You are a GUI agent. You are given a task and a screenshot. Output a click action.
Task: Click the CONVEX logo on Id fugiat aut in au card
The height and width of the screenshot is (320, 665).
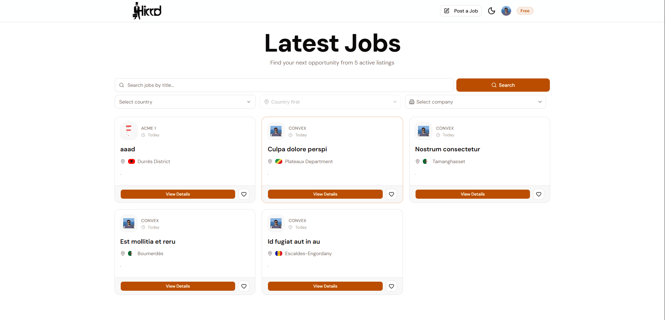(x=276, y=223)
